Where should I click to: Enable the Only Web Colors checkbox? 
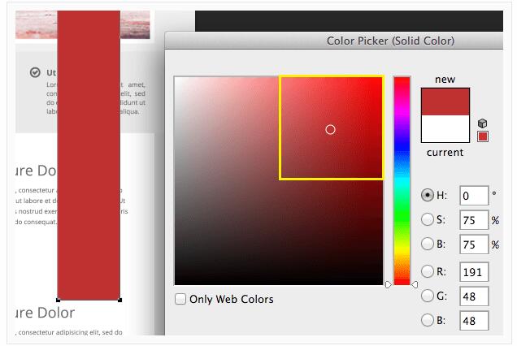[180, 299]
